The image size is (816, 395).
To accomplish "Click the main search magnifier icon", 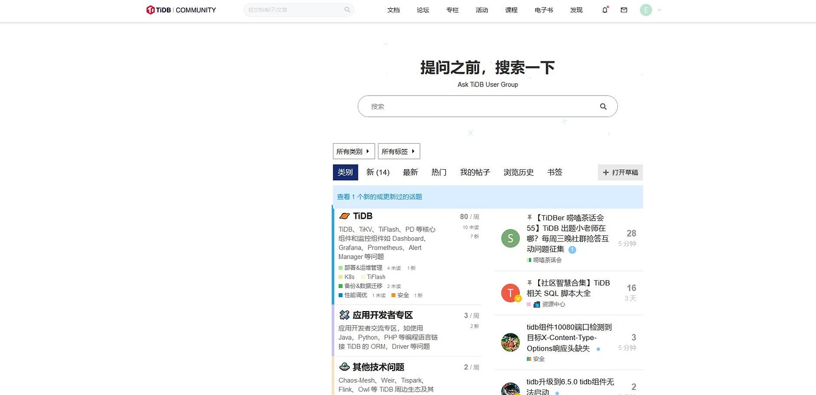I will coord(603,106).
